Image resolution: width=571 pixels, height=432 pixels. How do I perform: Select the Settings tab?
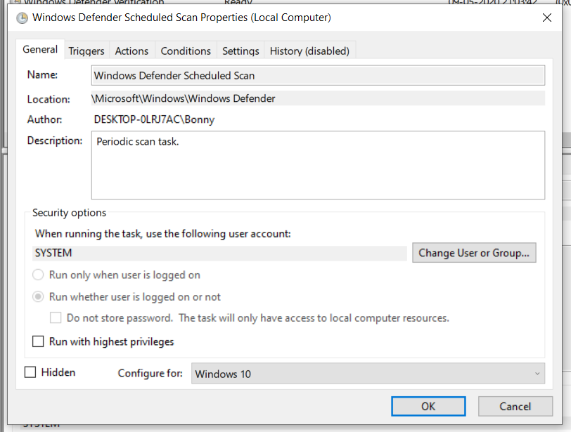tap(240, 51)
